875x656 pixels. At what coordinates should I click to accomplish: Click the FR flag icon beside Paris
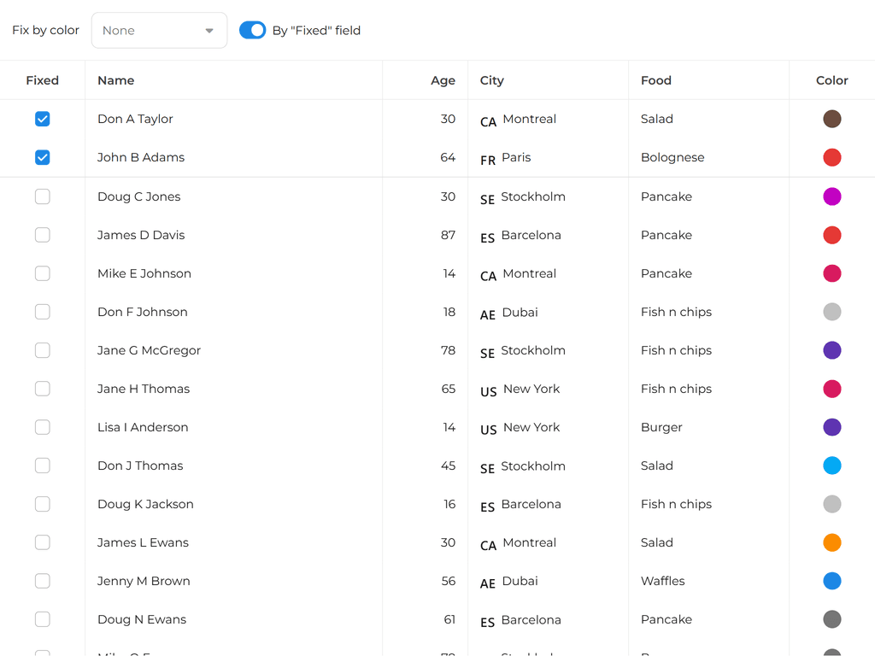(x=488, y=159)
